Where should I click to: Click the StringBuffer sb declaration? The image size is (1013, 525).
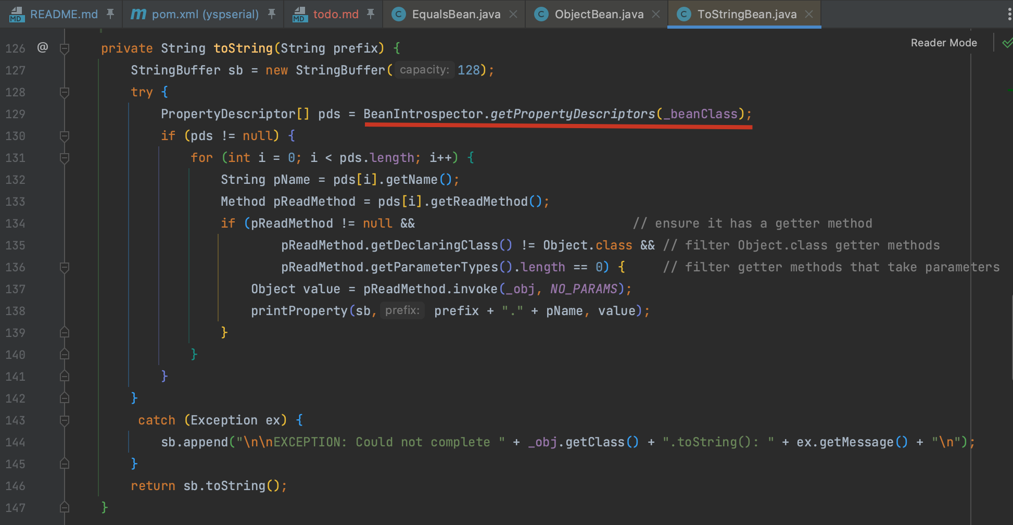click(187, 70)
